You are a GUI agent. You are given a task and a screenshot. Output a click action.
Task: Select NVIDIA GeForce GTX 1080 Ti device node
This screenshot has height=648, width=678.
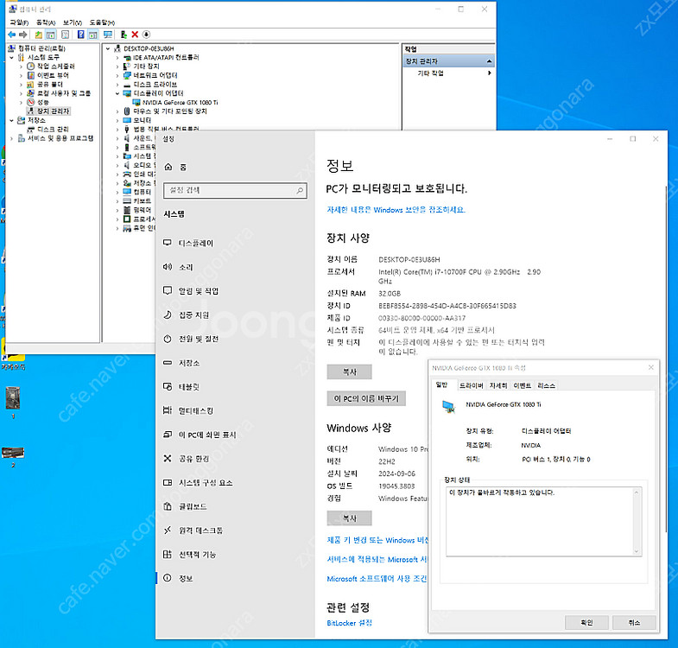tap(174, 102)
